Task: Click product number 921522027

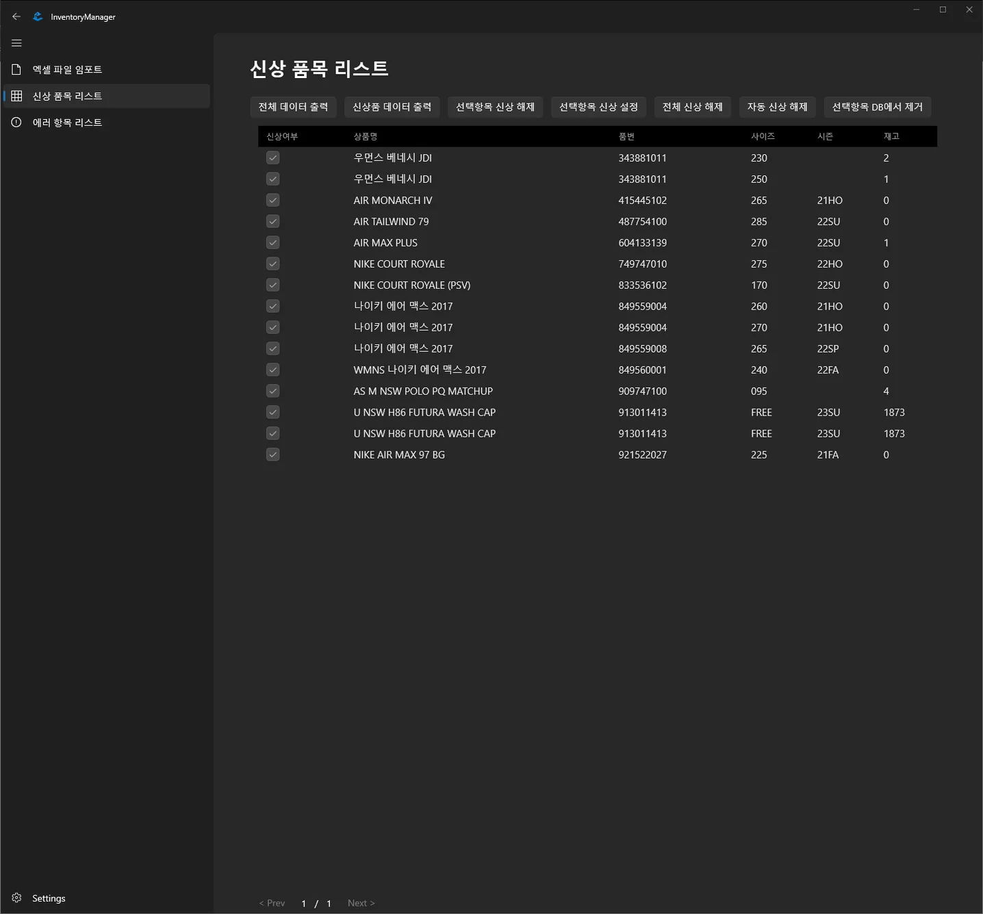Action: [642, 455]
